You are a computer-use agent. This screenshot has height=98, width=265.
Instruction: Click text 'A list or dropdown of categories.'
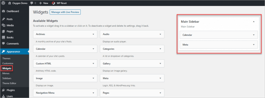coord(118,56)
